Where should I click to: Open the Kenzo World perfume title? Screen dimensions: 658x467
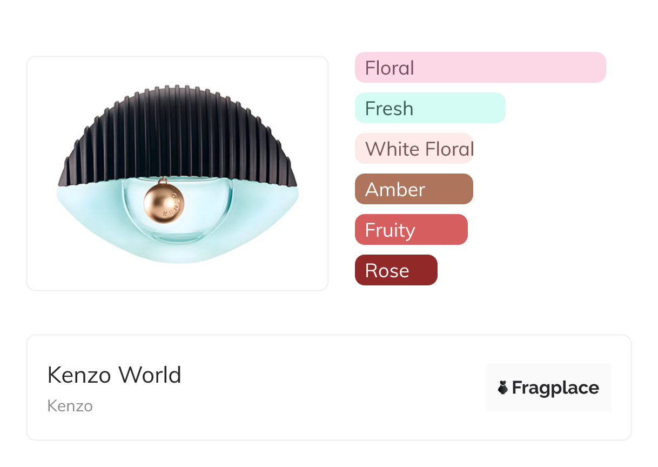click(x=114, y=375)
